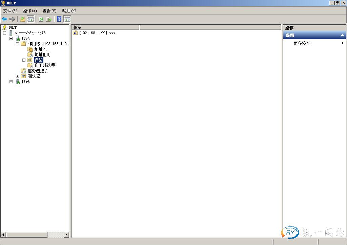This screenshot has height=245, width=347.
Task: Click the Up one level folder icon
Action: pos(23,19)
